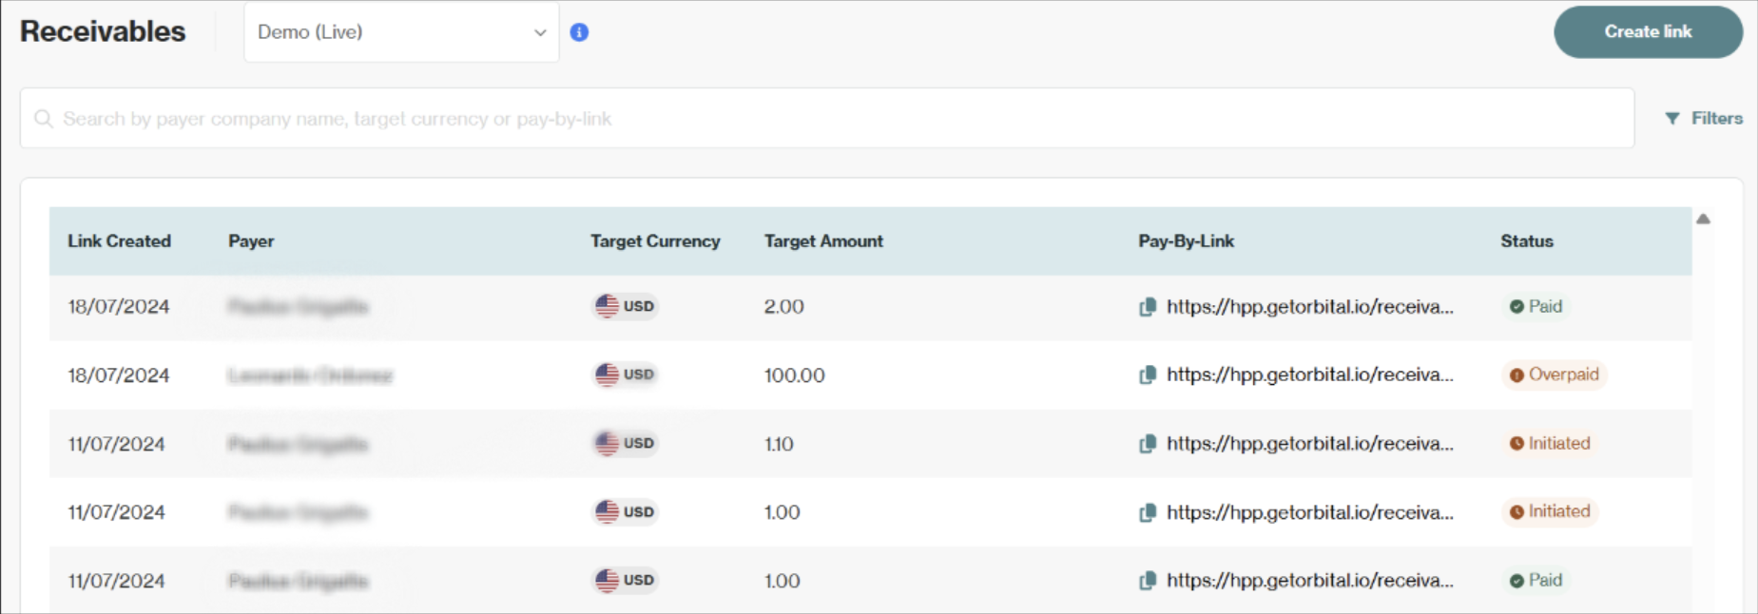The width and height of the screenshot is (1758, 614).
Task: Click the Create link button
Action: point(1648,31)
